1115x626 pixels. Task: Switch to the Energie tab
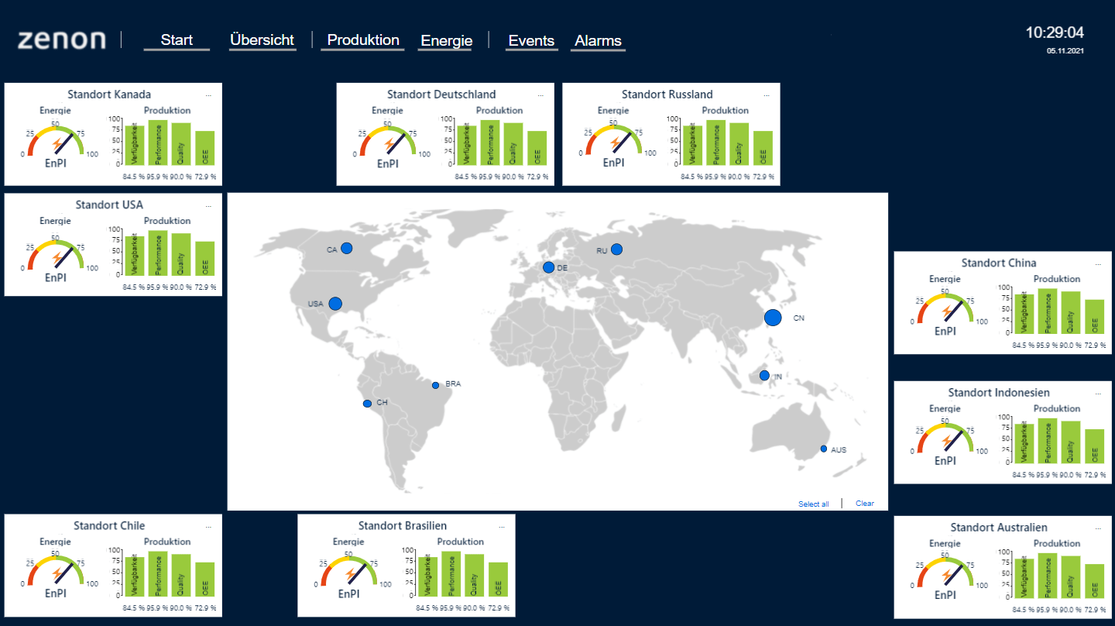pos(446,41)
